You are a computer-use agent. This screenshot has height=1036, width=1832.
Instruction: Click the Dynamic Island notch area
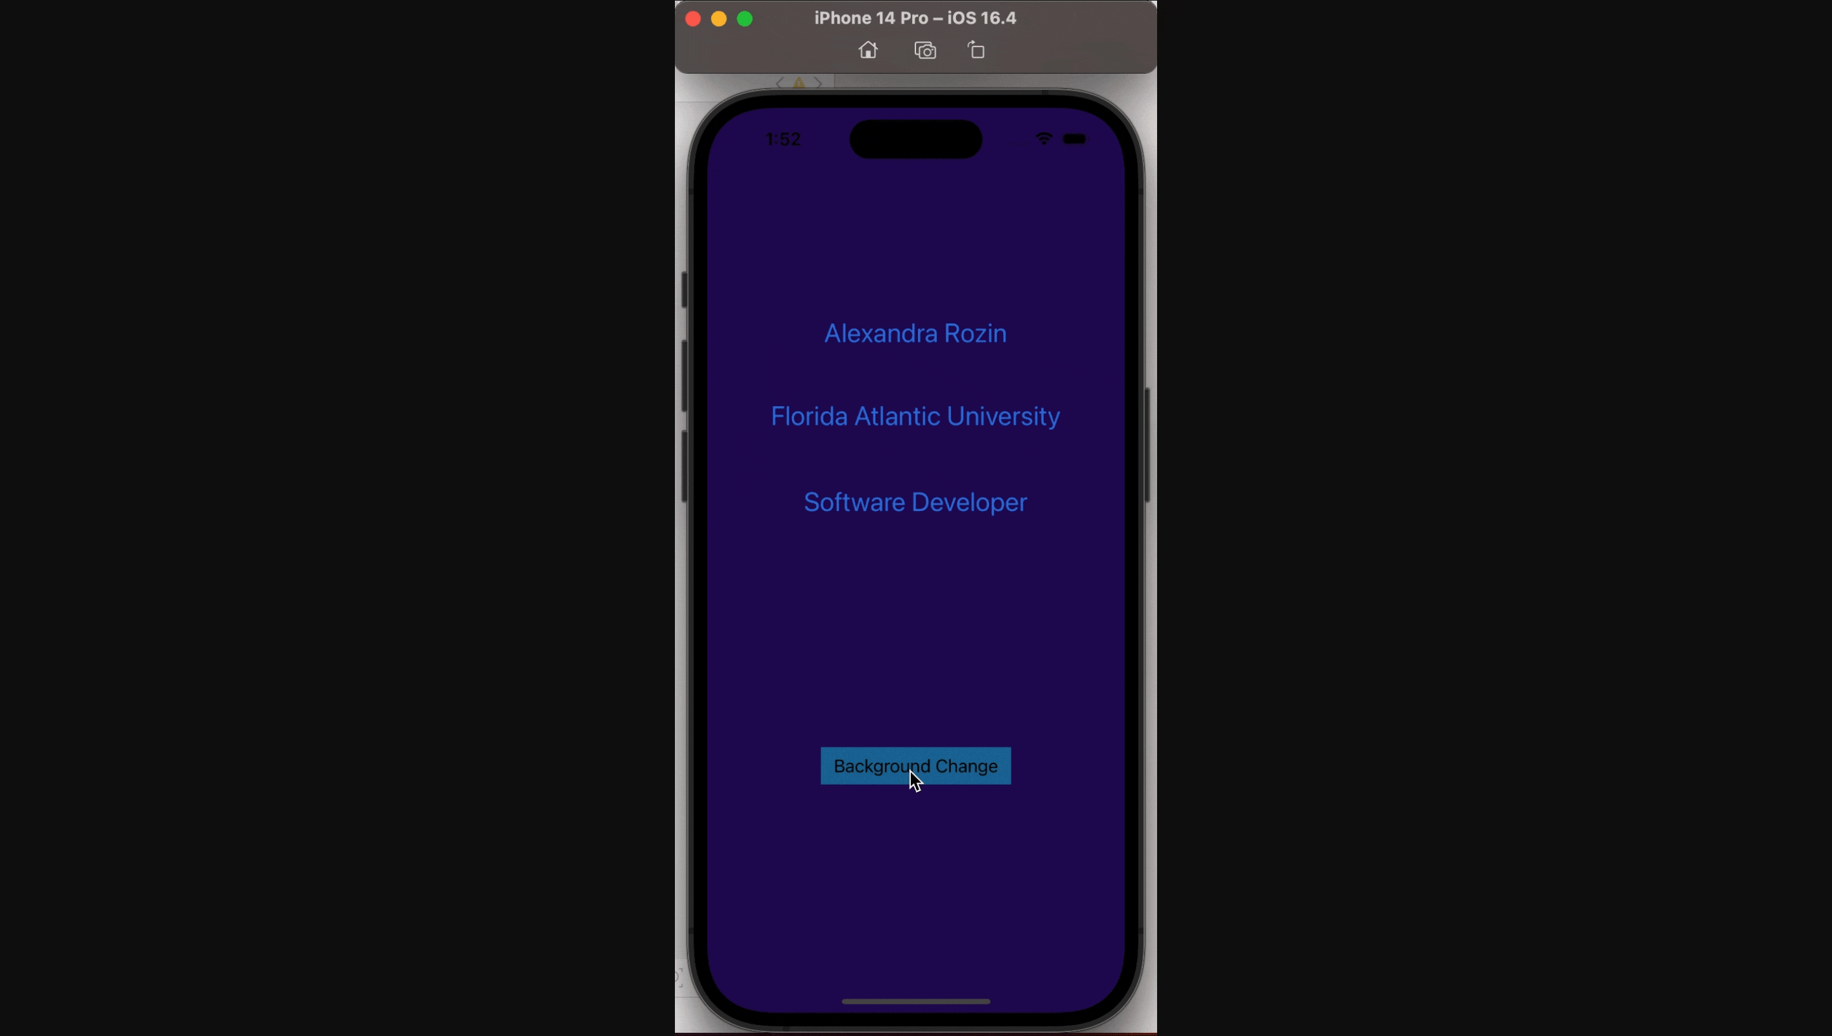[915, 137]
